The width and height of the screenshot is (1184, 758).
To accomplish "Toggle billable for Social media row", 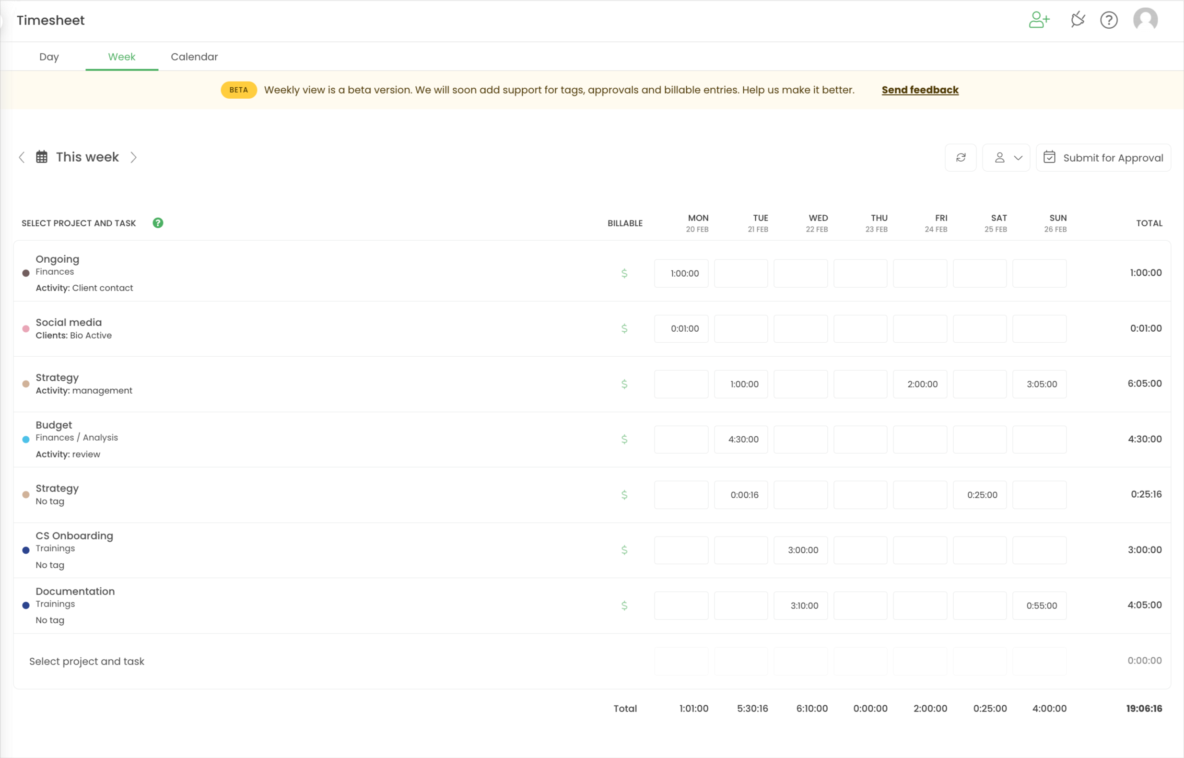I will [x=624, y=328].
